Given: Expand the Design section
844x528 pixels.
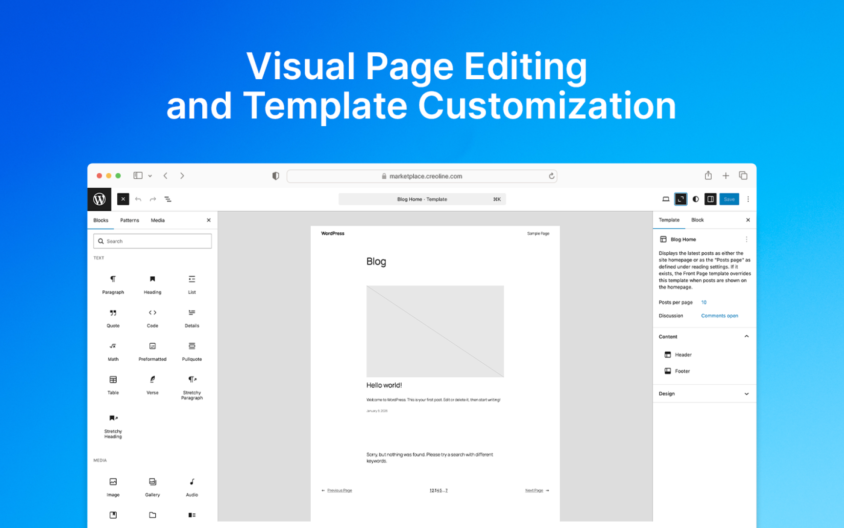Looking at the screenshot, I should tap(746, 394).
